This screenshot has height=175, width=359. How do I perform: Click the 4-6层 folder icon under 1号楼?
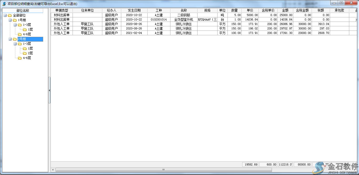coord(20,34)
